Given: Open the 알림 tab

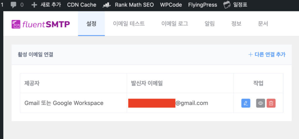Looking at the screenshot, I should 210,24.
